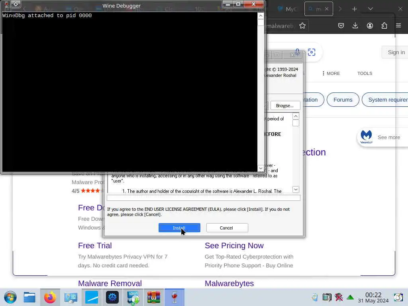Click Install in the WinRAR setup dialog
Viewport: 408px width, 306px height.
pos(179,228)
